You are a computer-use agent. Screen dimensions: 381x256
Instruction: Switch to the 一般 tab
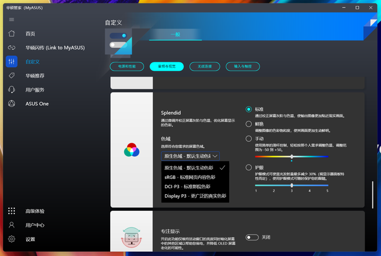click(x=176, y=34)
